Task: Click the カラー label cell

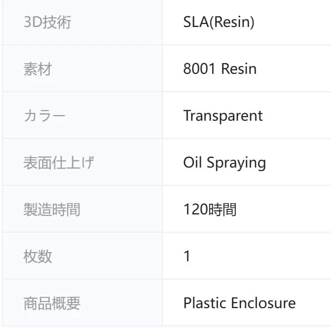Action: pos(45,116)
